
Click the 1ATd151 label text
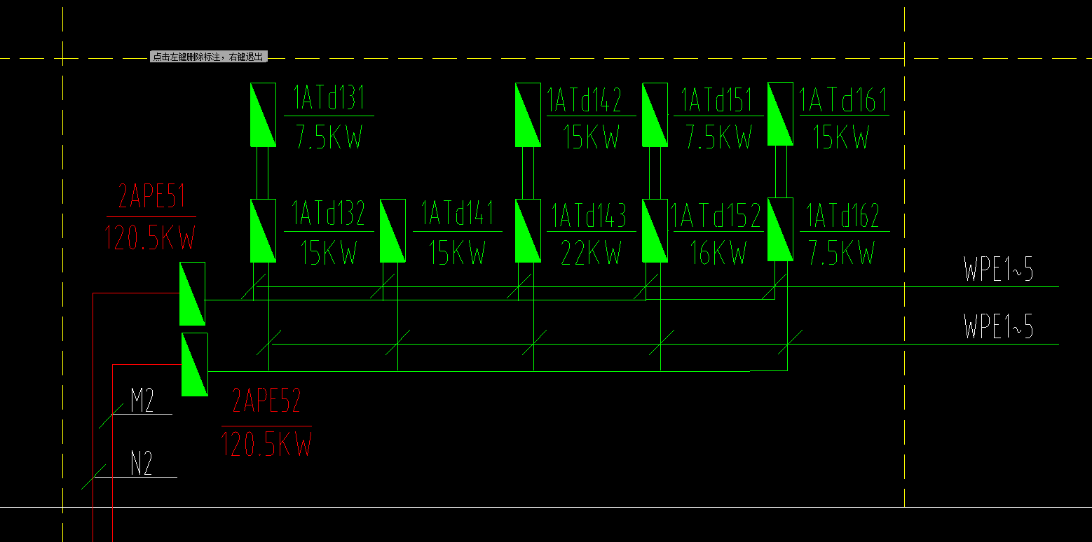tap(717, 99)
